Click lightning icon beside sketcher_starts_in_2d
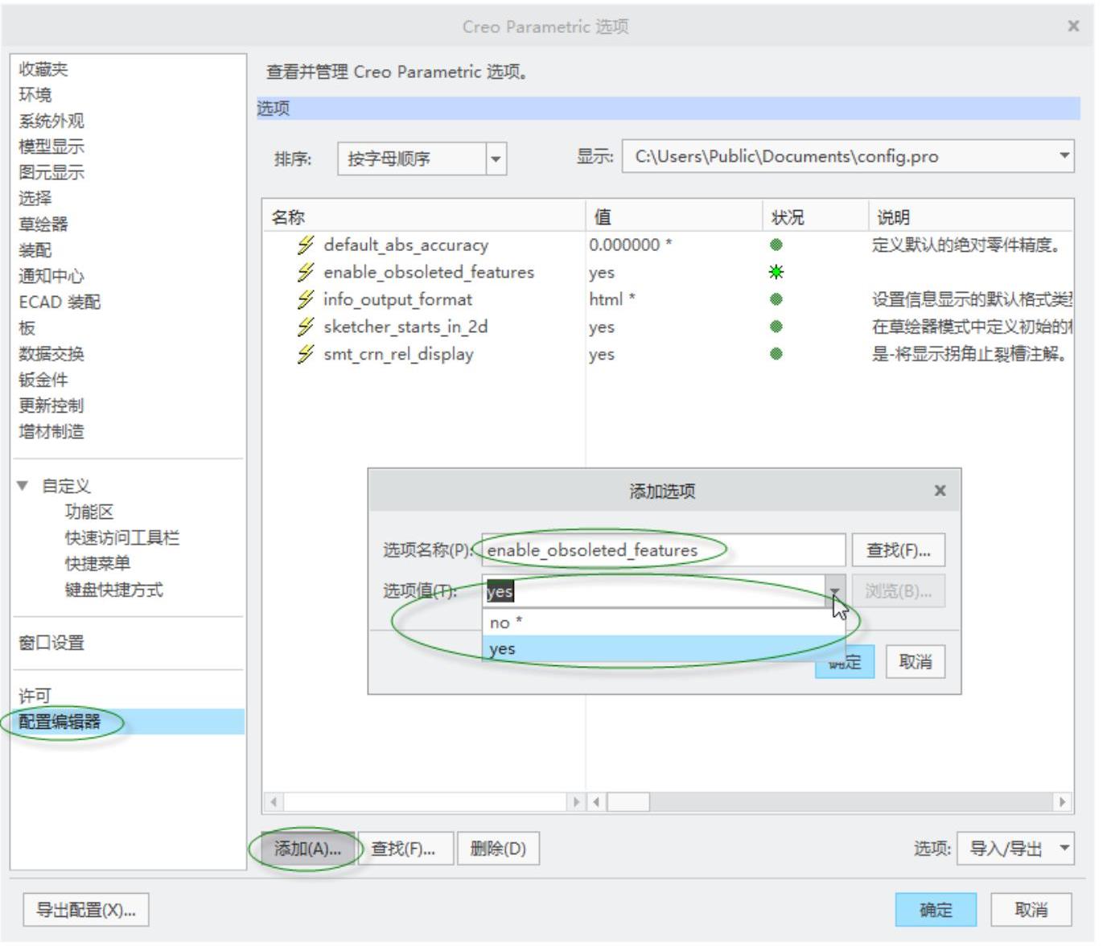Screen dimensions: 1107x946 (305, 327)
